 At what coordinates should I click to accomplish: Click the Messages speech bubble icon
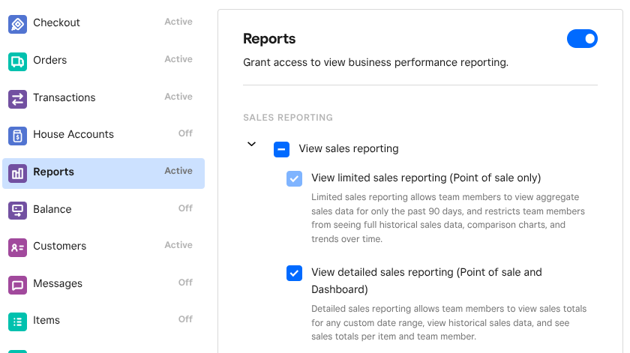(17, 284)
